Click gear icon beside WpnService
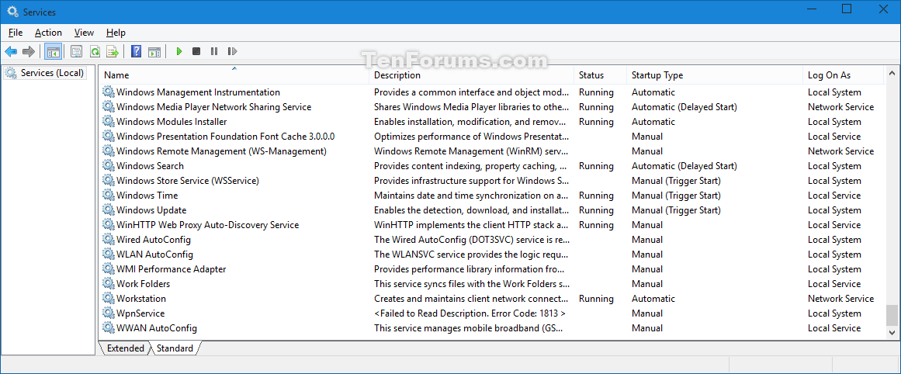This screenshot has width=901, height=374. tap(109, 313)
